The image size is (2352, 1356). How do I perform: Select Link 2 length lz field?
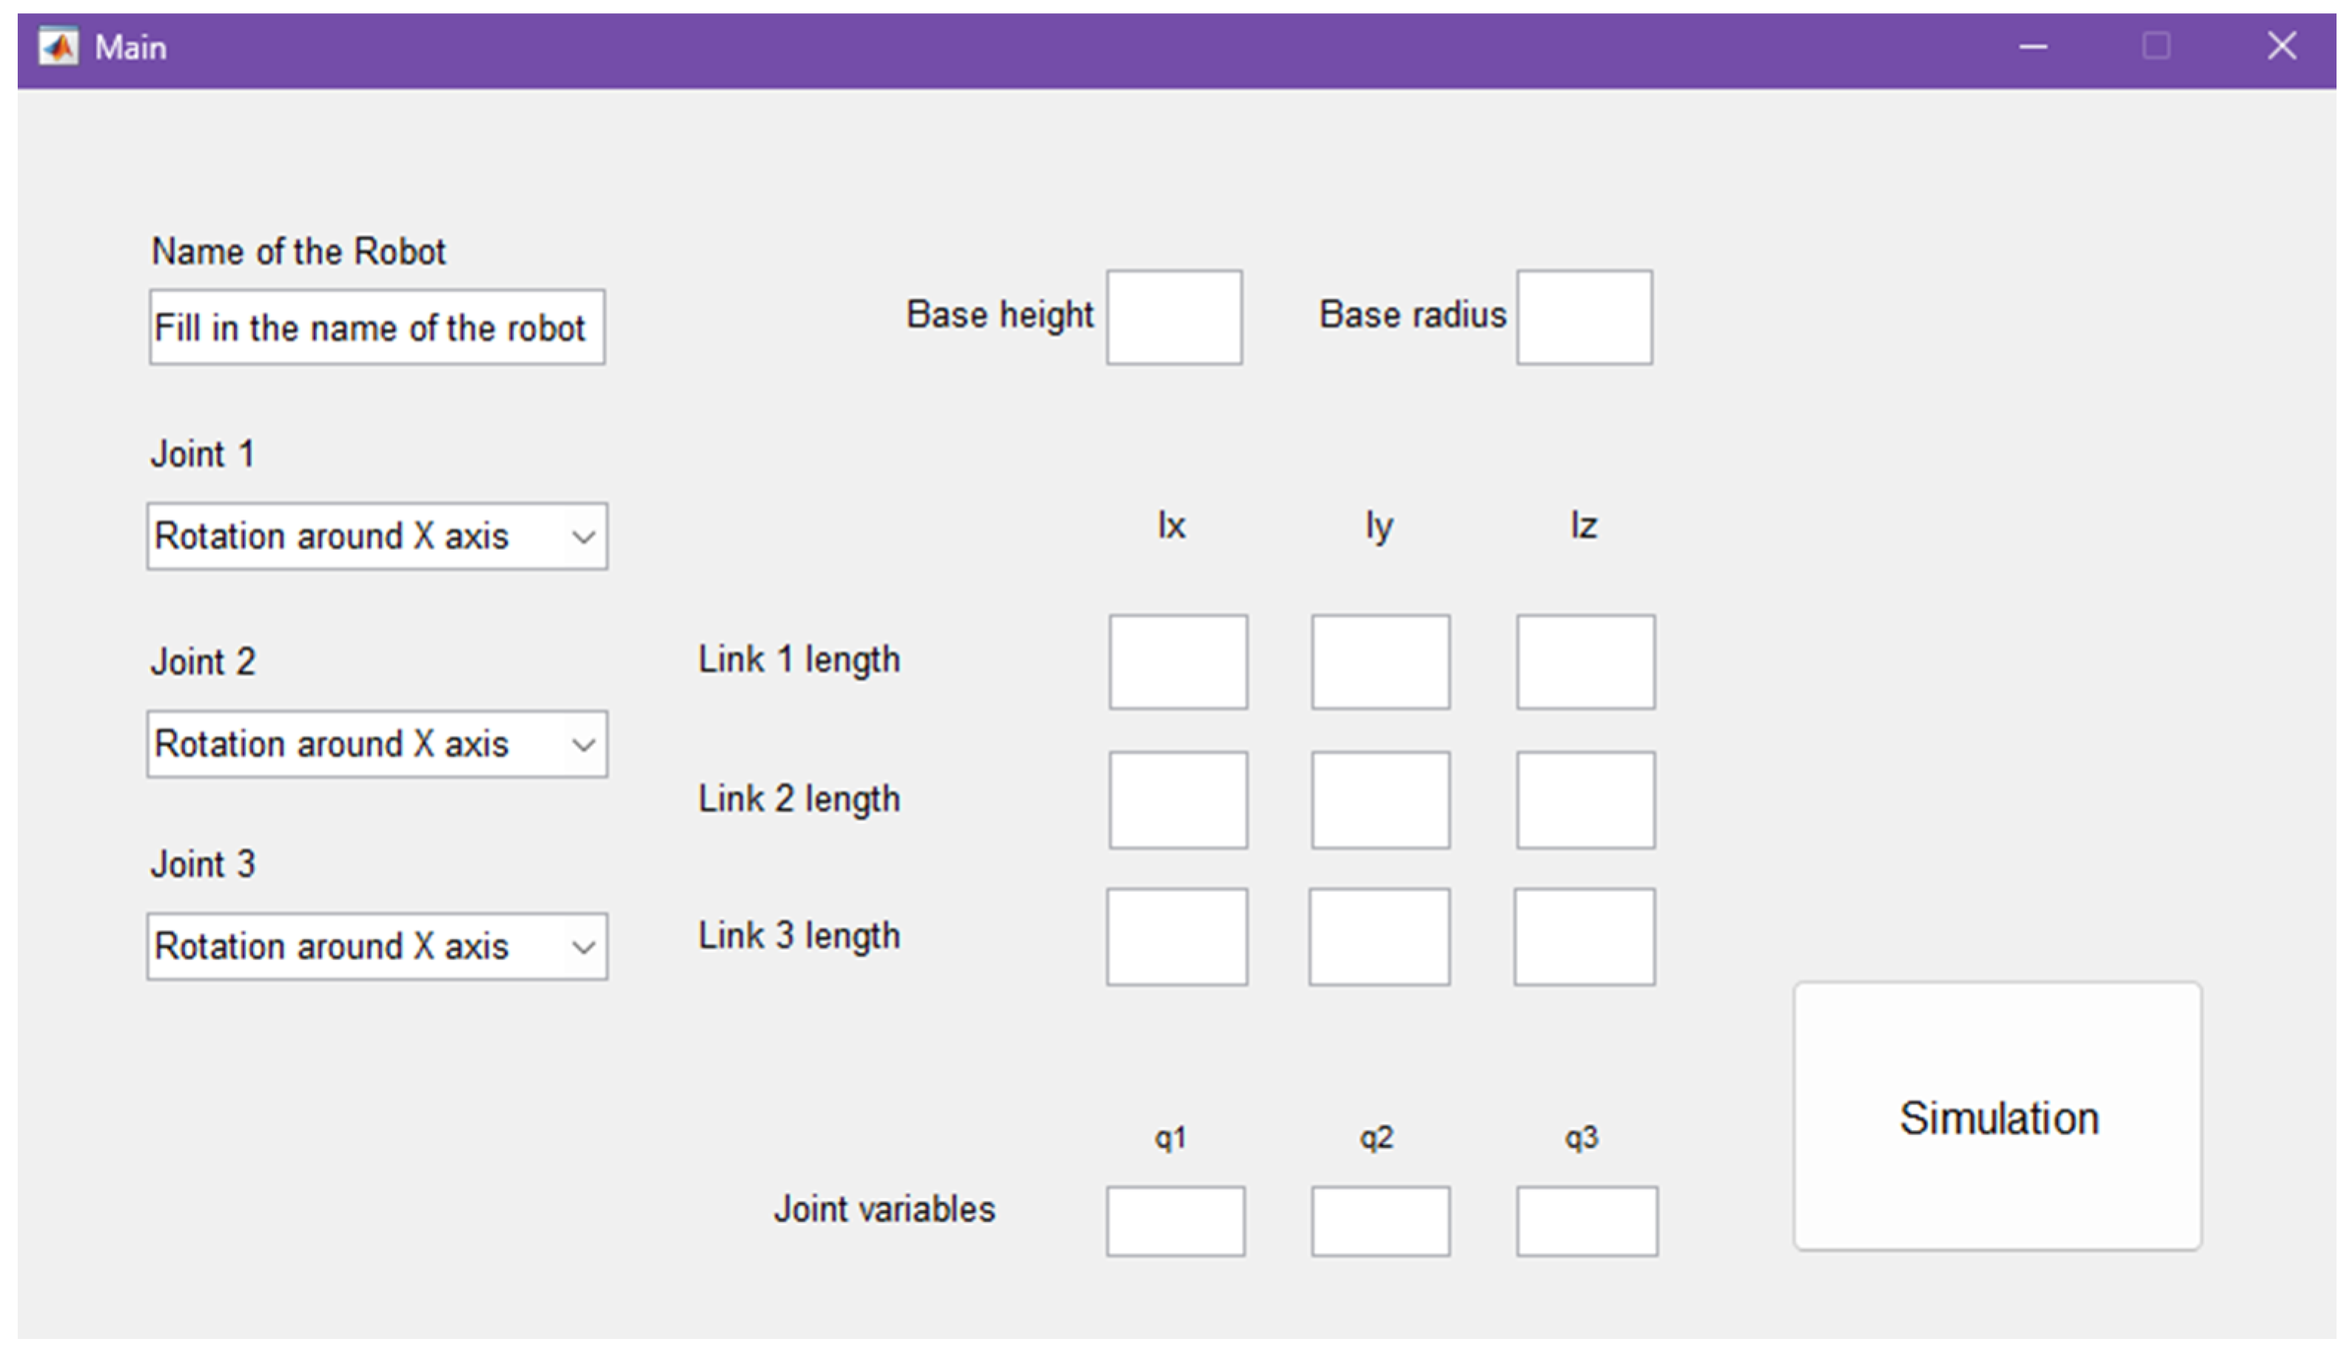pos(1585,800)
